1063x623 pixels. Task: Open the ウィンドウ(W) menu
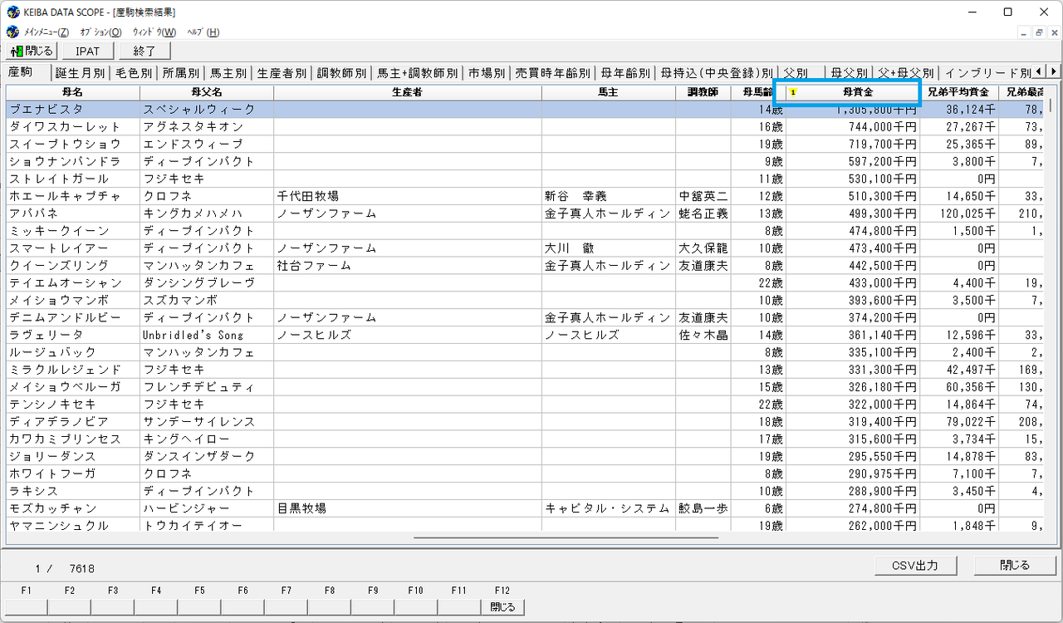pos(154,32)
